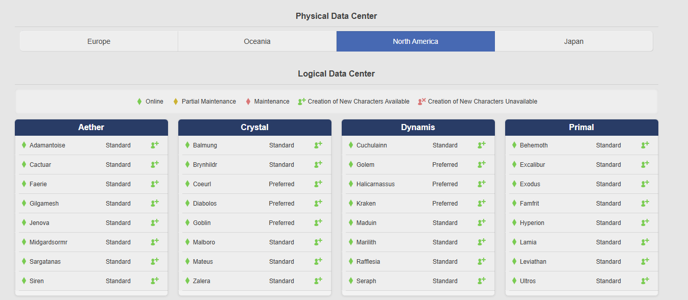Click the Preferred label for Golem

pyautogui.click(x=445, y=165)
